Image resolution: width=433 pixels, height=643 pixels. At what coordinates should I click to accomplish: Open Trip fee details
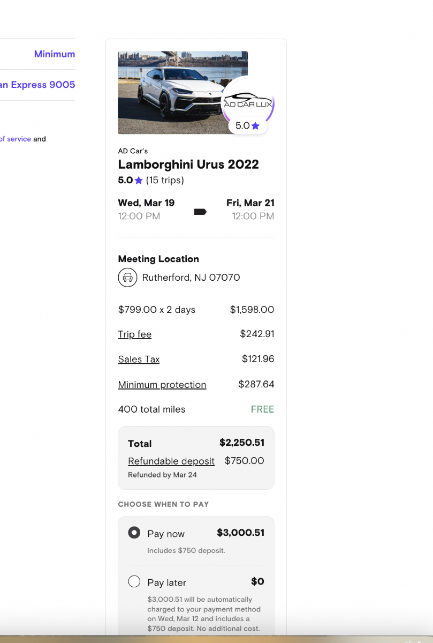coord(135,334)
